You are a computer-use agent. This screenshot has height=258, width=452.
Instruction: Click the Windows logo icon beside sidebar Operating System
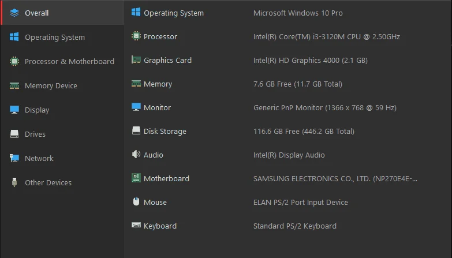[x=14, y=37]
